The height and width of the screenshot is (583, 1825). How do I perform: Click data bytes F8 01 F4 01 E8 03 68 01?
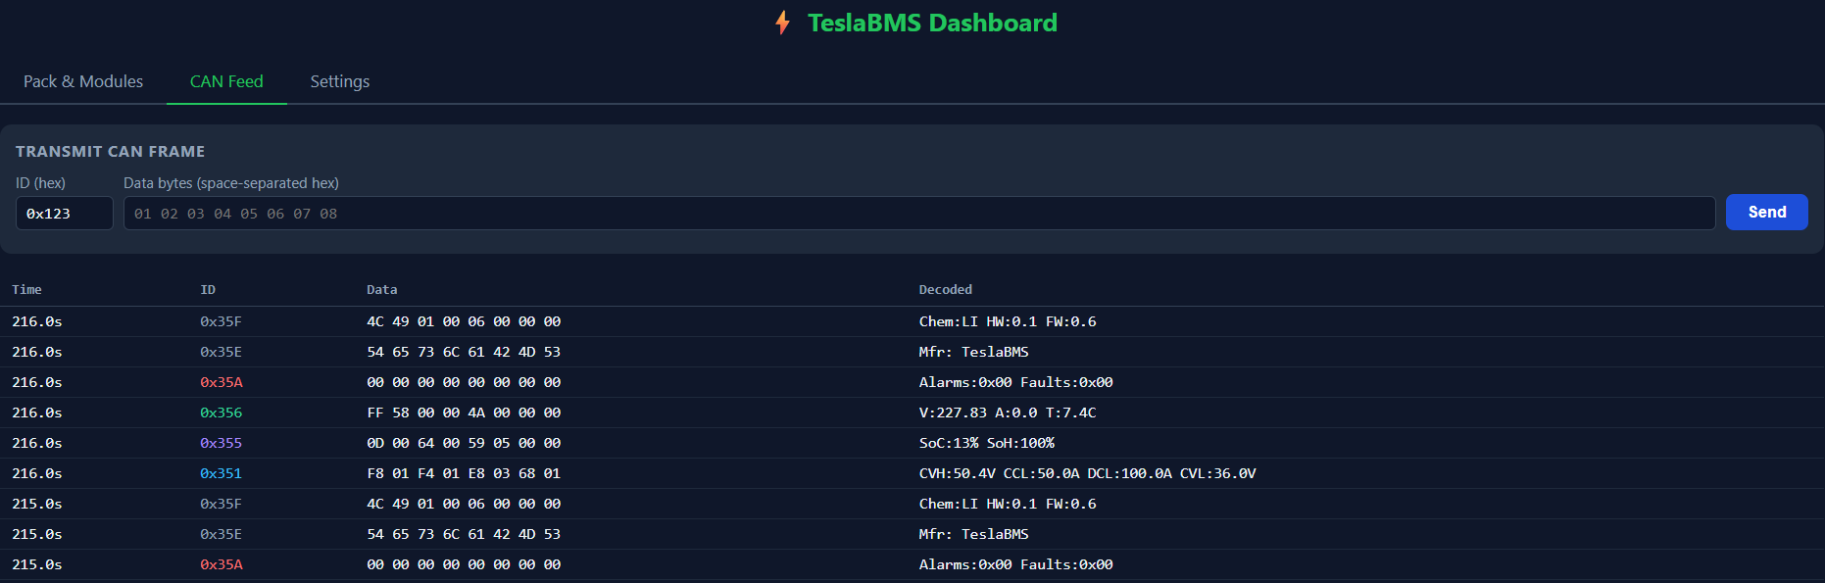pyautogui.click(x=464, y=473)
